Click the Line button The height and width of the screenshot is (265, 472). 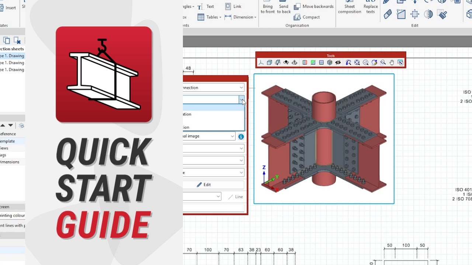[x=235, y=197]
